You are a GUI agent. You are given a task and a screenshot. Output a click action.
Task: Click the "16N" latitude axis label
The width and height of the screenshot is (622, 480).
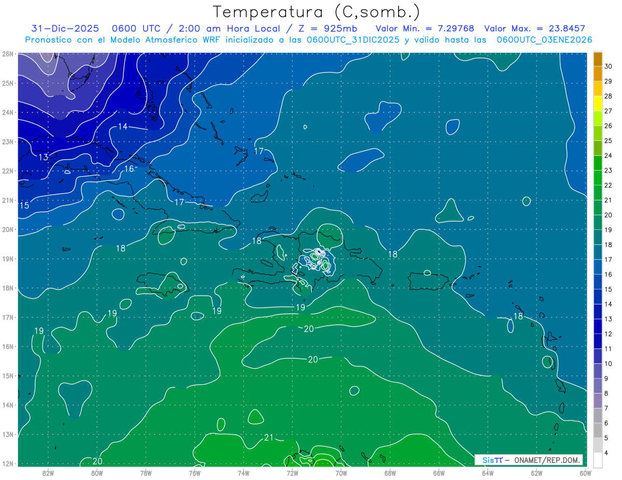tap(7, 346)
